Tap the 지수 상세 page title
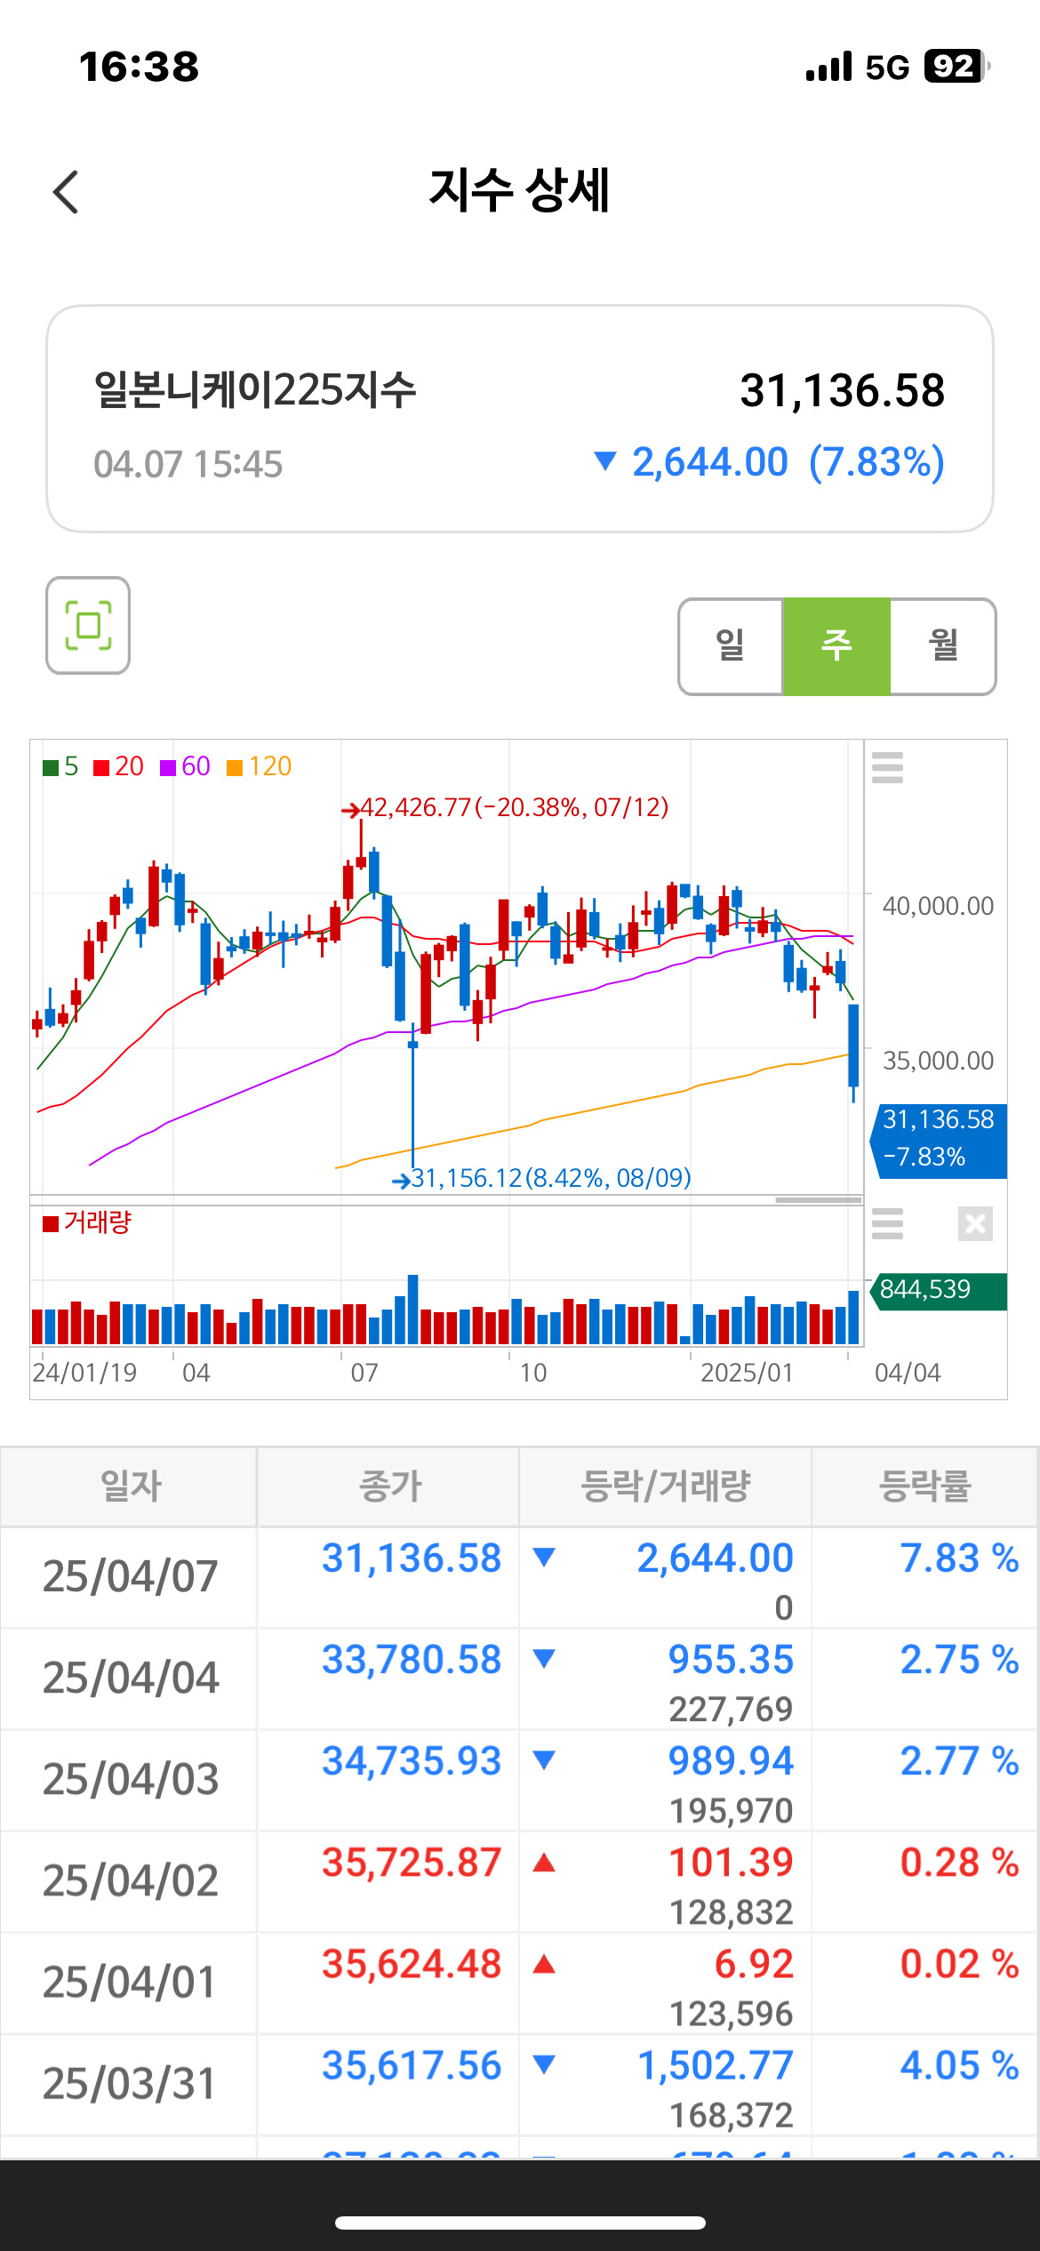This screenshot has height=2251, width=1040. click(519, 190)
